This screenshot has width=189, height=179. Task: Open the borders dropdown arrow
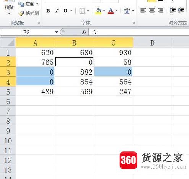pos(88,11)
